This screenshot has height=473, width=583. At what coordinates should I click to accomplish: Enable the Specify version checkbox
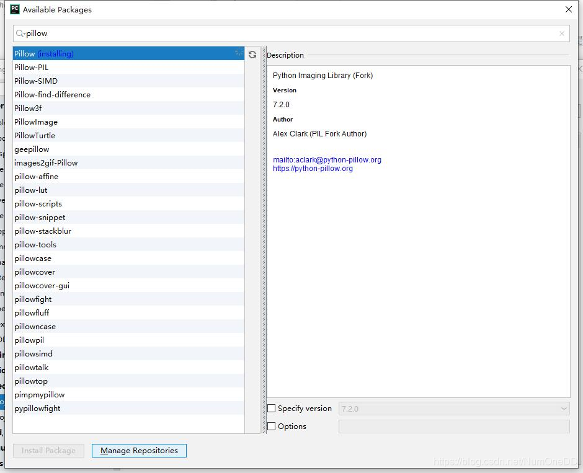tap(272, 409)
